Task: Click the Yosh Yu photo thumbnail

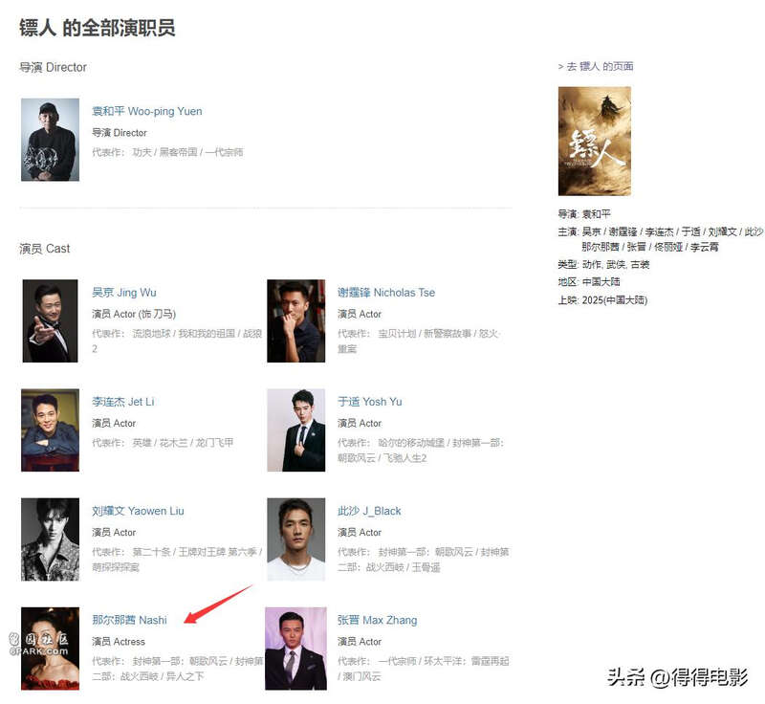Action: click(x=296, y=430)
